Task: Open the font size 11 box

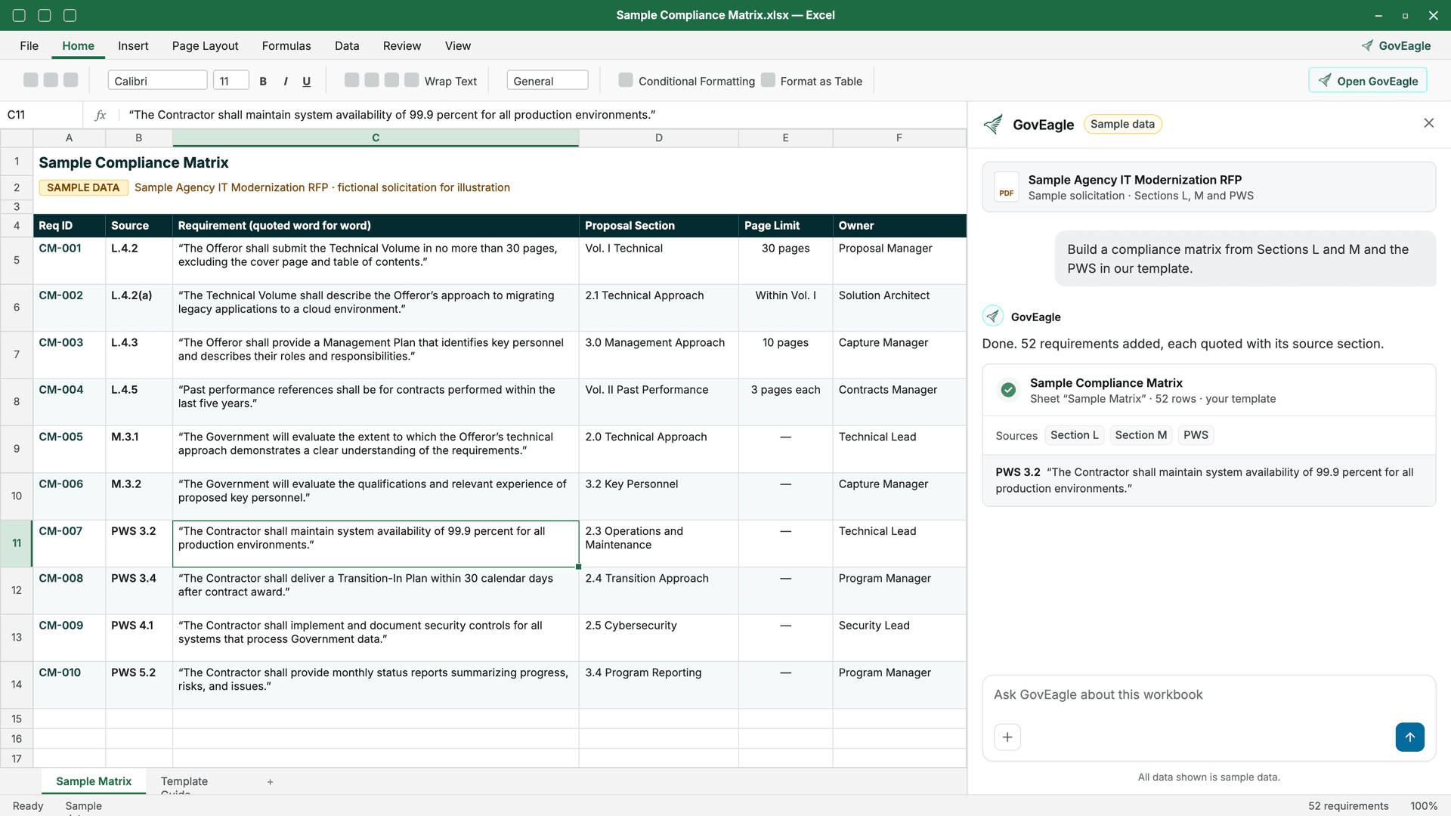Action: pos(230,81)
